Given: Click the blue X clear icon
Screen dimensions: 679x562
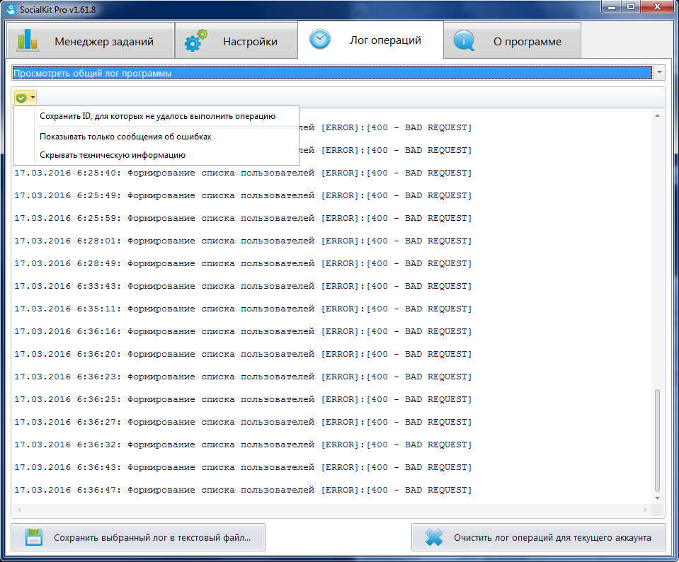Looking at the screenshot, I should pos(434,537).
